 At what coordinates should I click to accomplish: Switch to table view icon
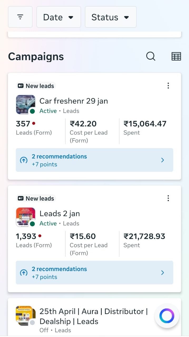coord(176,56)
